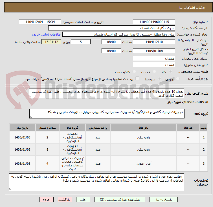Viewport: 213px width, 207px height.
Task: Click the خروج exit button
Action: point(47,200)
